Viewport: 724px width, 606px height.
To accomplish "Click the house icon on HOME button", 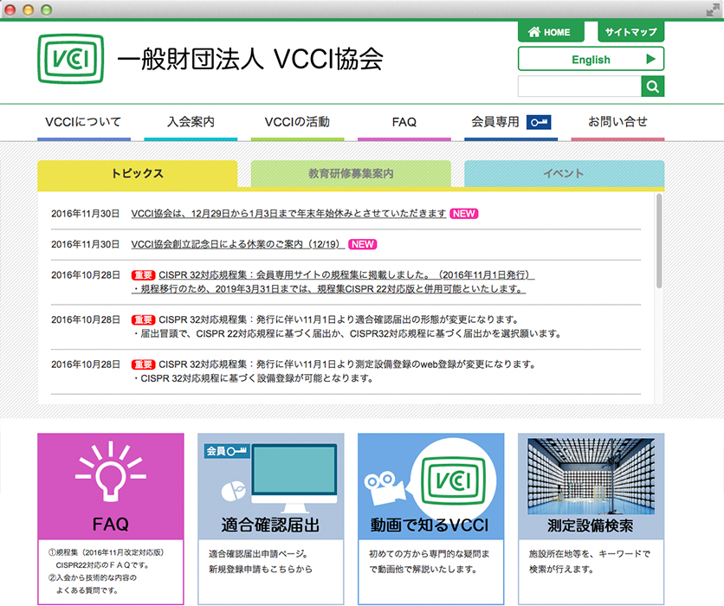I will pyautogui.click(x=534, y=32).
